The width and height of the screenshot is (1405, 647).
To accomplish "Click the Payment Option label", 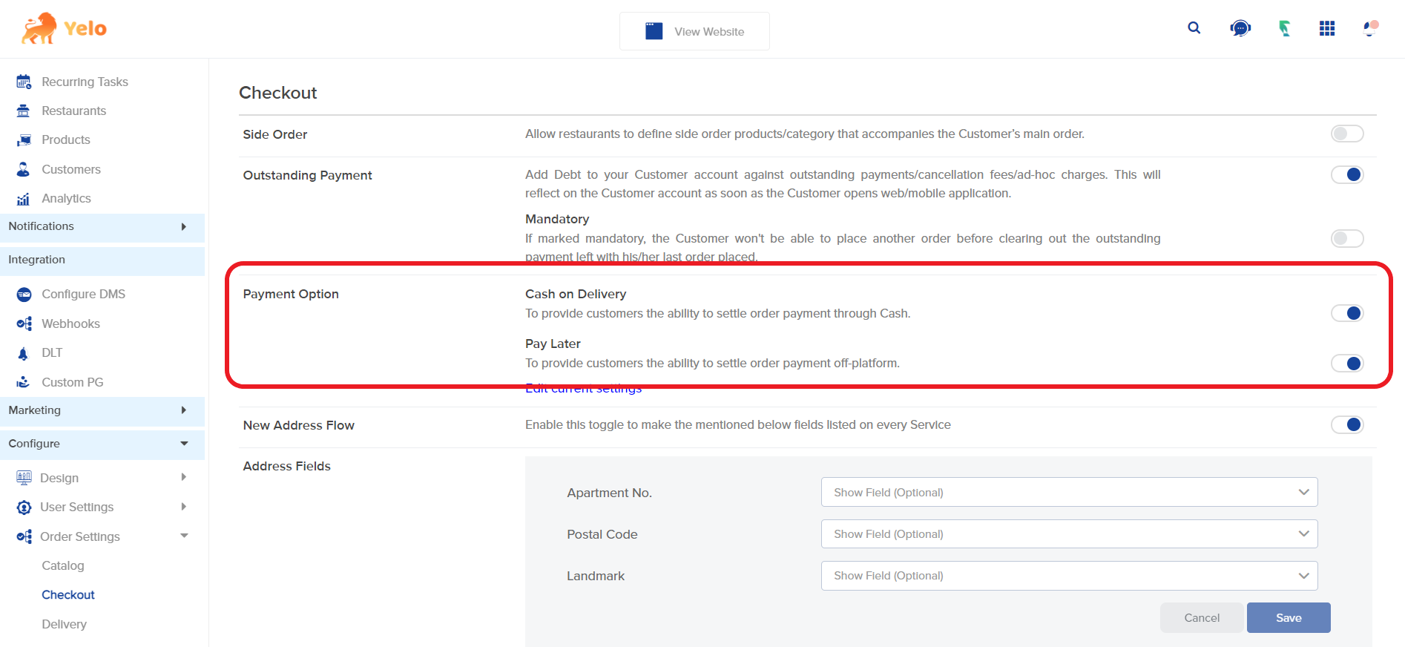I will (291, 294).
